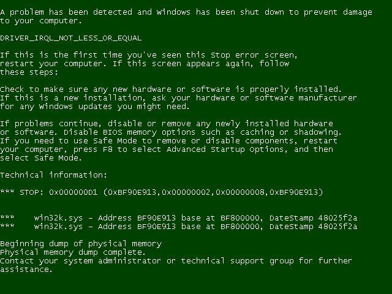
Task: Click the line mentioning F8 and Advanced Startup Options
Action: [167, 149]
